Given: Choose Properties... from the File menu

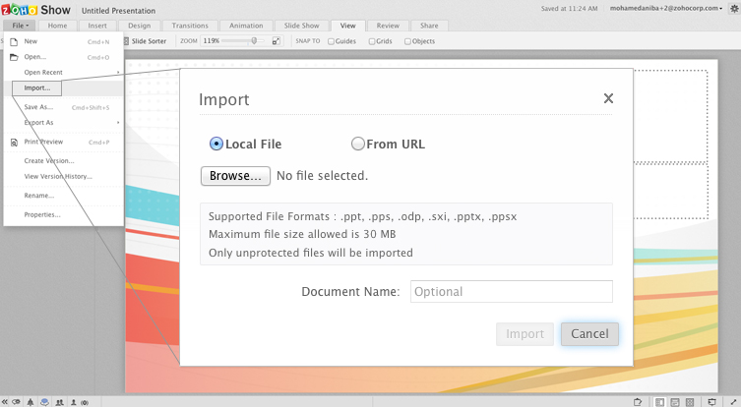Looking at the screenshot, I should (42, 213).
